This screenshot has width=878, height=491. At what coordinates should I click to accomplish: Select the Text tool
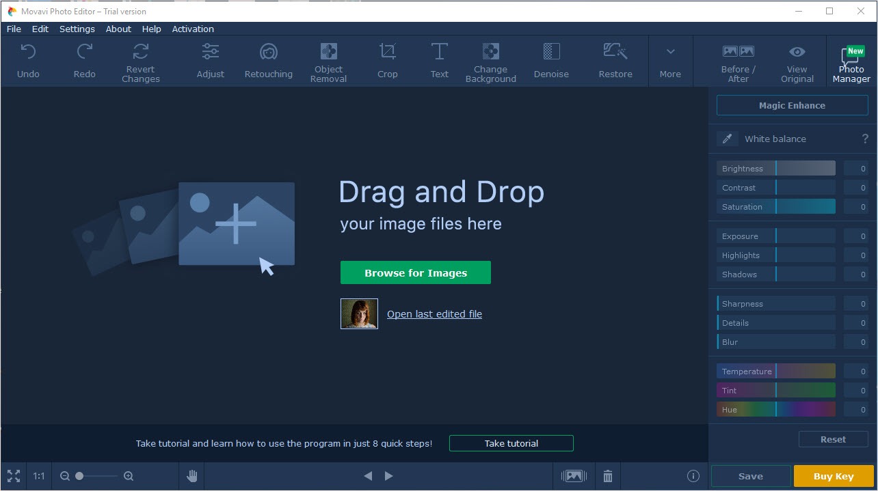[x=440, y=61]
